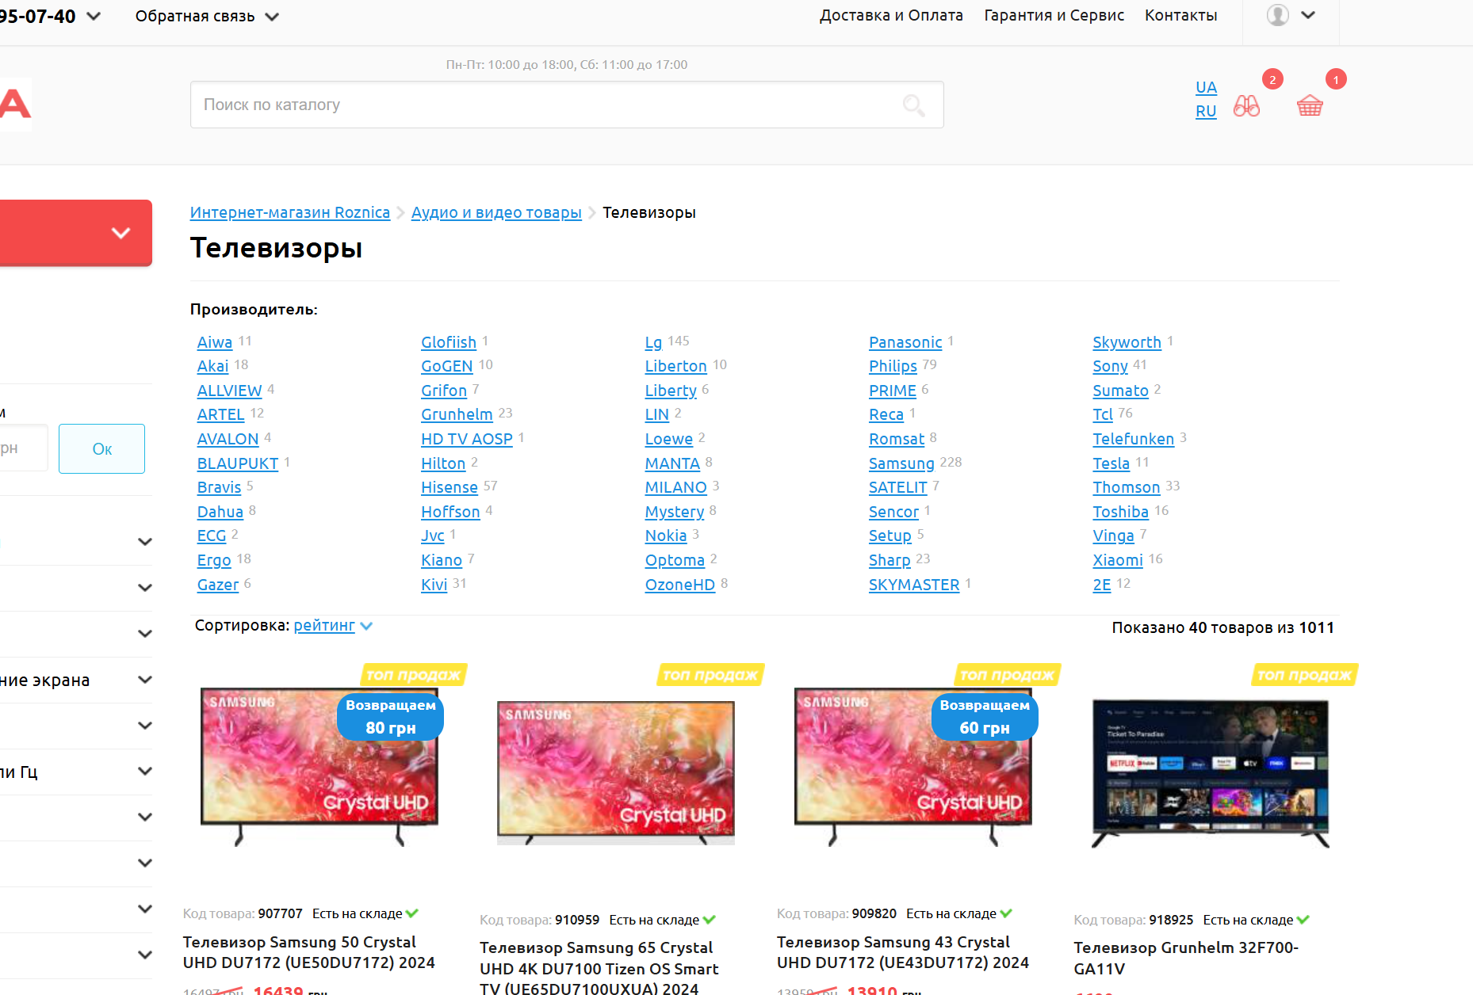Filter televisions by Ergo brand

point(214,560)
